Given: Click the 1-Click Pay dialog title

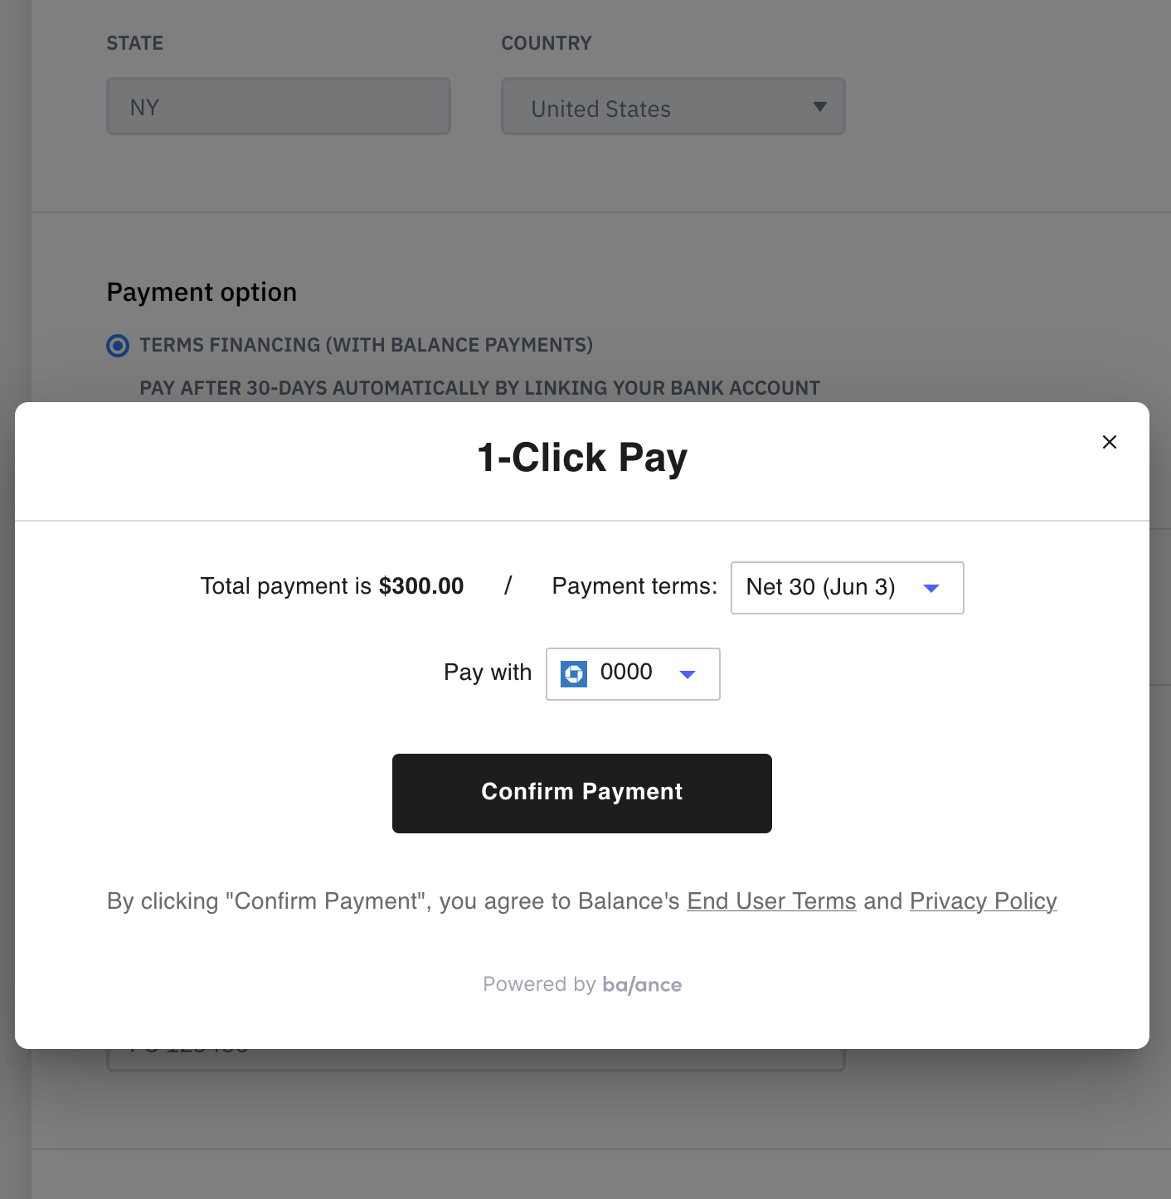Looking at the screenshot, I should [582, 458].
